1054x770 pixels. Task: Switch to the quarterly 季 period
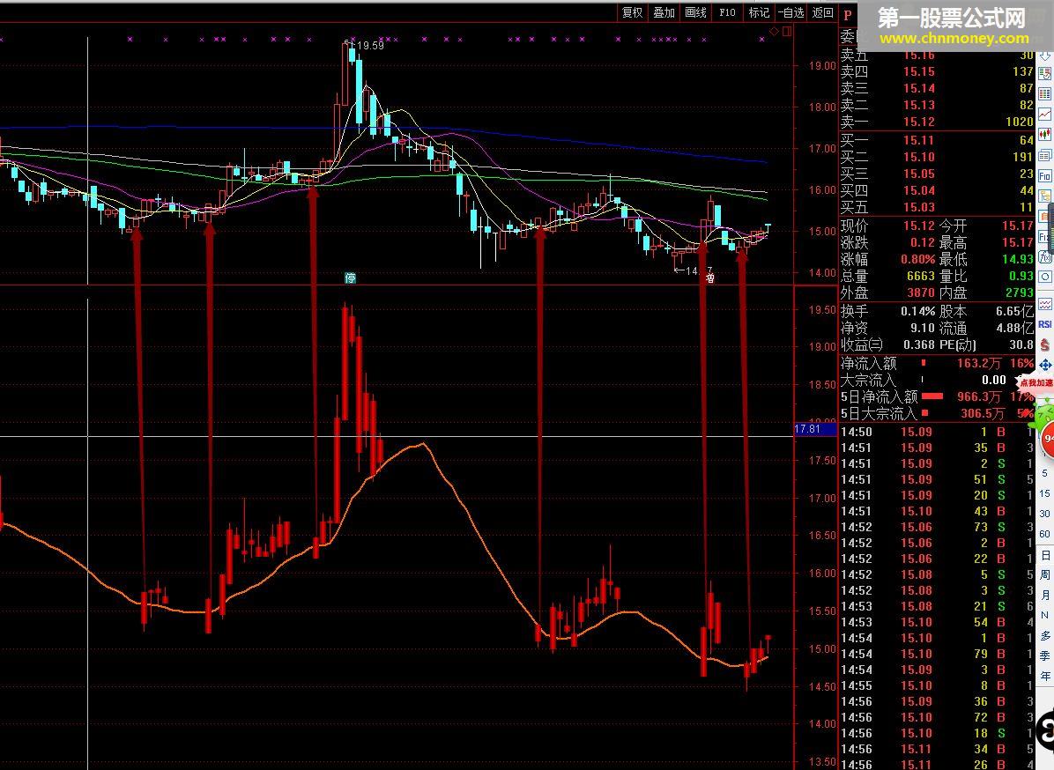pos(1045,655)
